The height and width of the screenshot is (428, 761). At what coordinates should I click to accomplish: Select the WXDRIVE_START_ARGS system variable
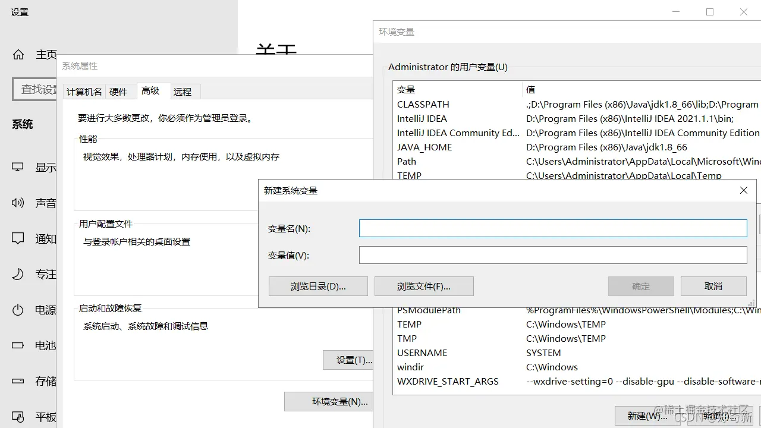click(578, 381)
